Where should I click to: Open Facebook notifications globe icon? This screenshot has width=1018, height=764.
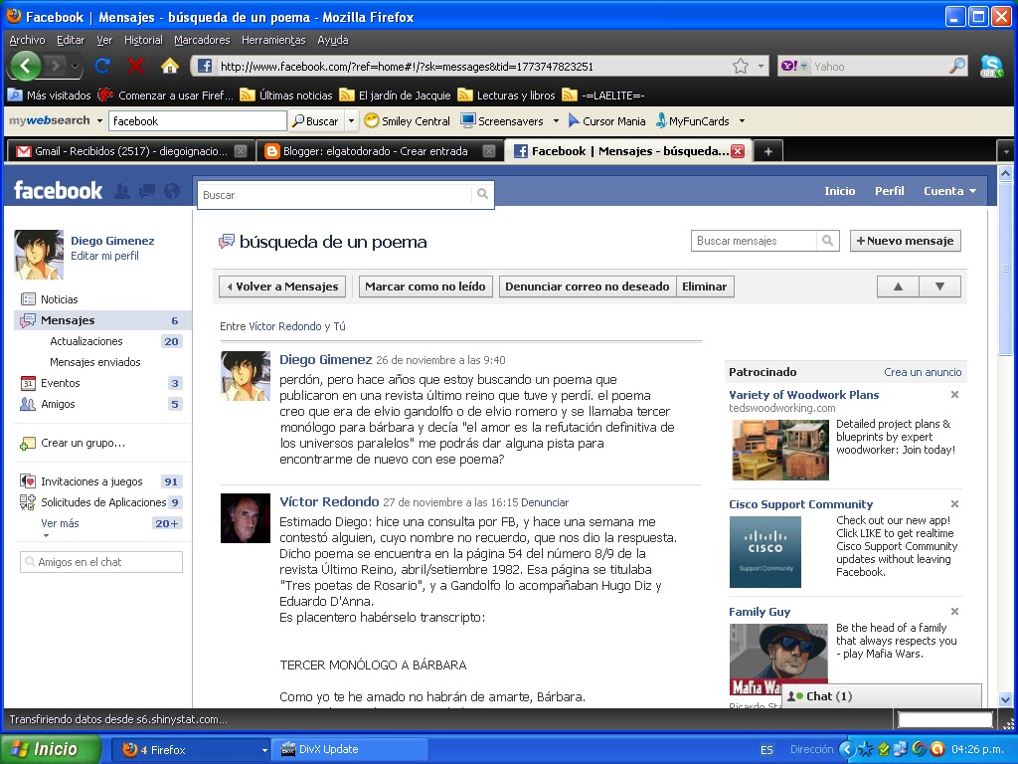click(x=172, y=190)
